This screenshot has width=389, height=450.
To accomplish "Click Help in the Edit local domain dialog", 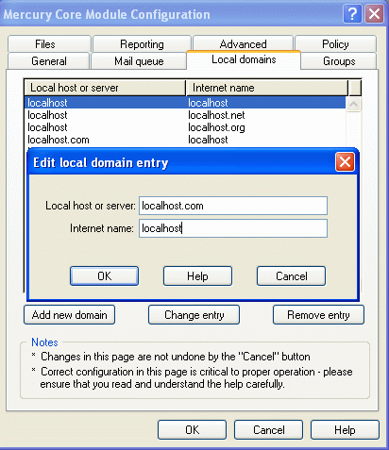I will point(197,276).
